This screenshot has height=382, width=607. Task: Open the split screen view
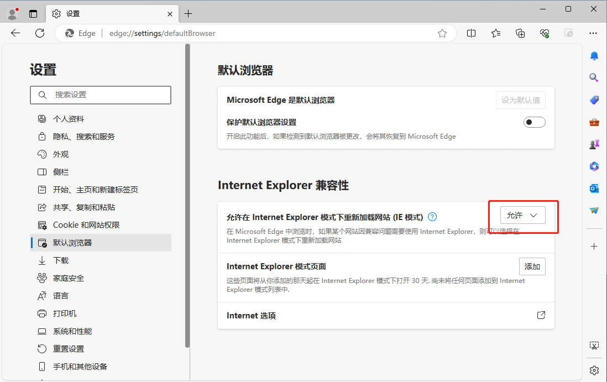(471, 33)
